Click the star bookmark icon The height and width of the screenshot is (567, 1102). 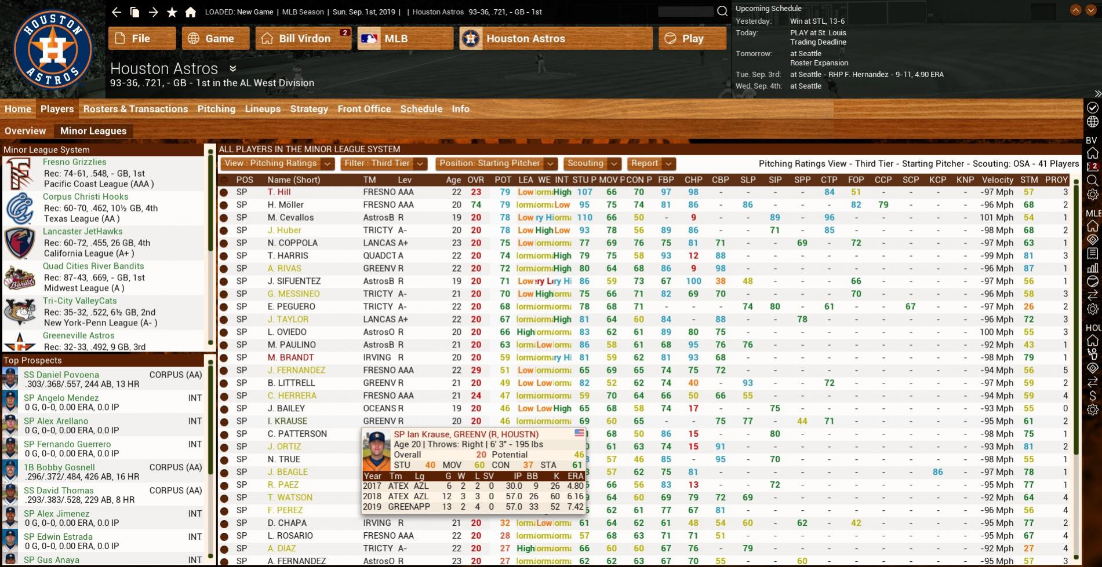click(x=172, y=12)
